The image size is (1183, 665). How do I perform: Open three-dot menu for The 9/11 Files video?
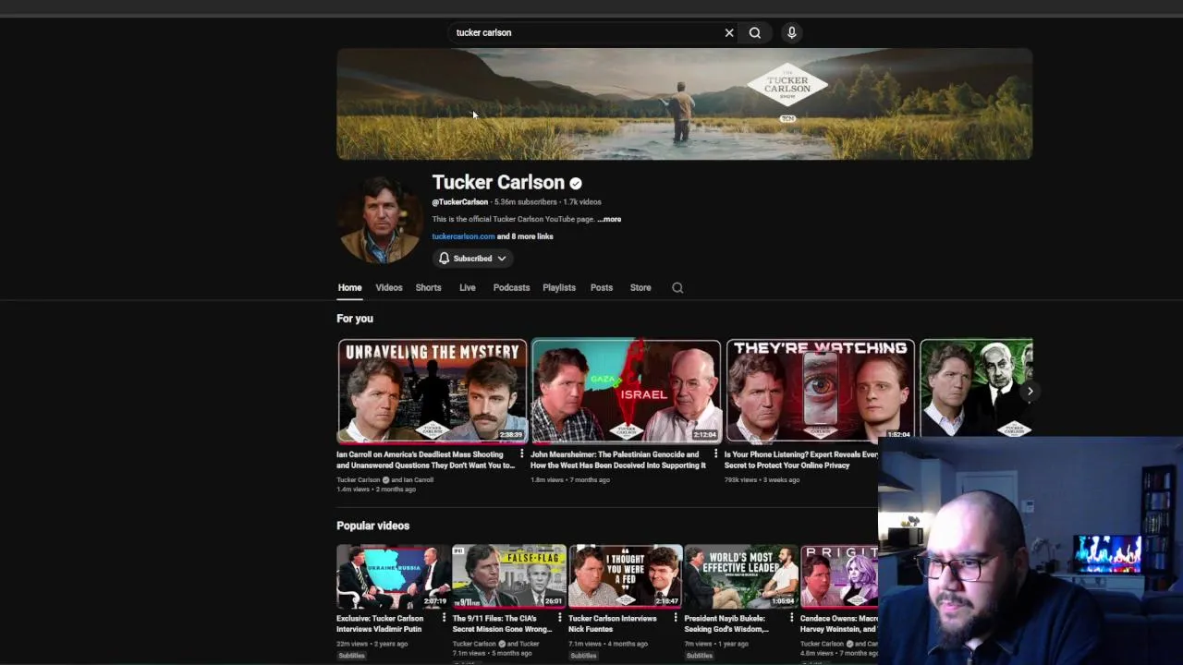(560, 618)
